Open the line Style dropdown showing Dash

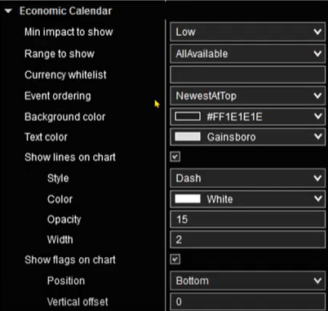coord(247,178)
